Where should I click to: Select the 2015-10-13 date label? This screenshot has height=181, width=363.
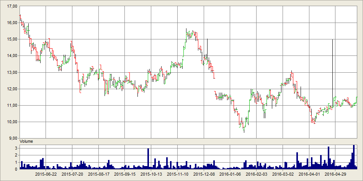[151, 174]
